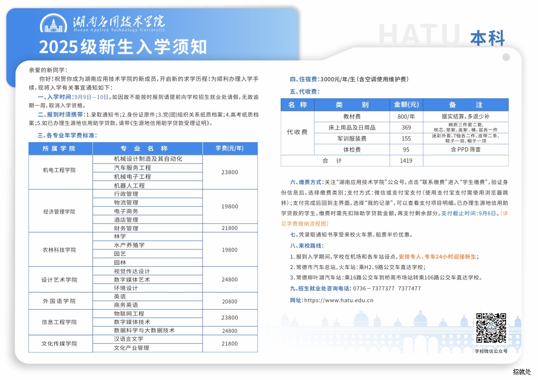Select the 合计 total row
The image size is (538, 380).
tap(335, 161)
